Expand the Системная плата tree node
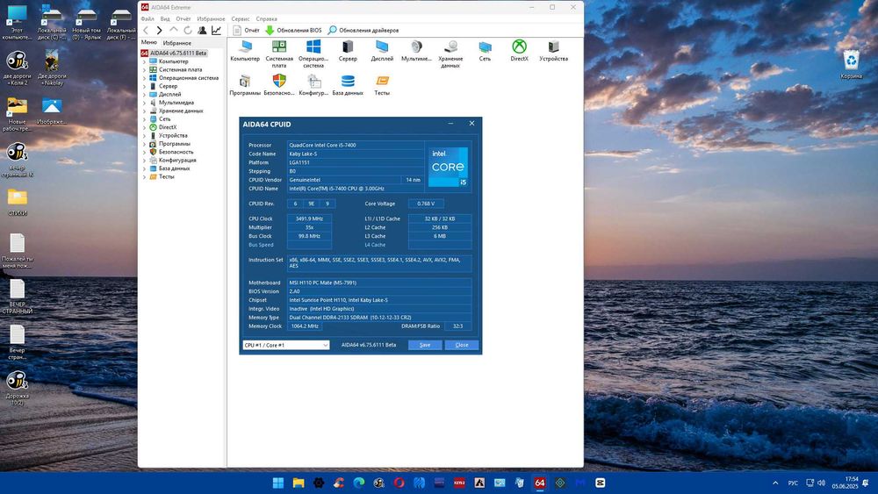Screen dimensions: 878x494 [x=145, y=69]
